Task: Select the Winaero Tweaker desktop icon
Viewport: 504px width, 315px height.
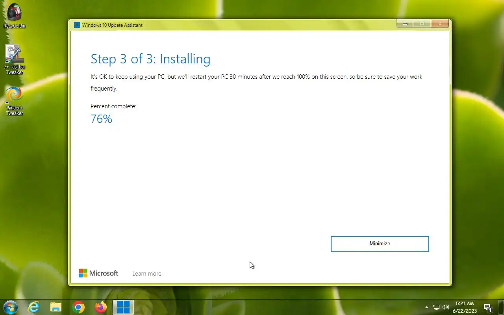Action: [15, 101]
